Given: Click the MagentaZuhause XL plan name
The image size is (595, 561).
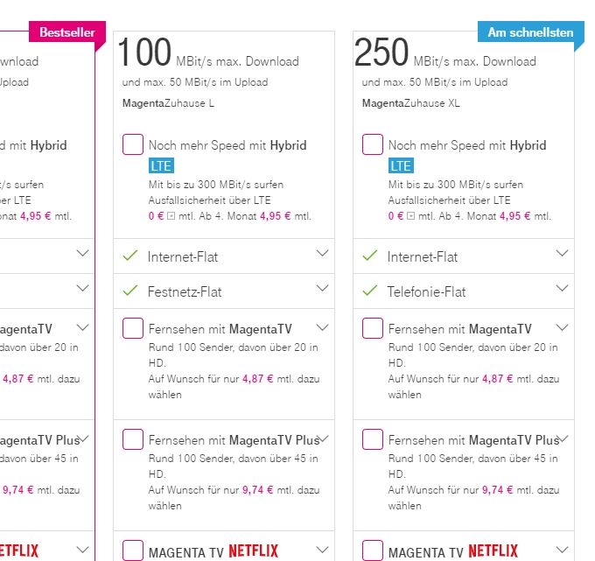Looking at the screenshot, I should click(x=410, y=103).
